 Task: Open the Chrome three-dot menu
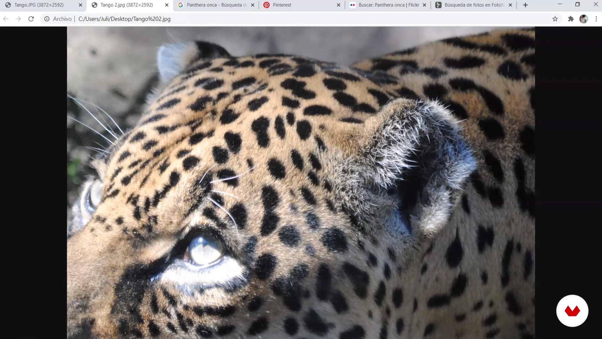(x=596, y=19)
